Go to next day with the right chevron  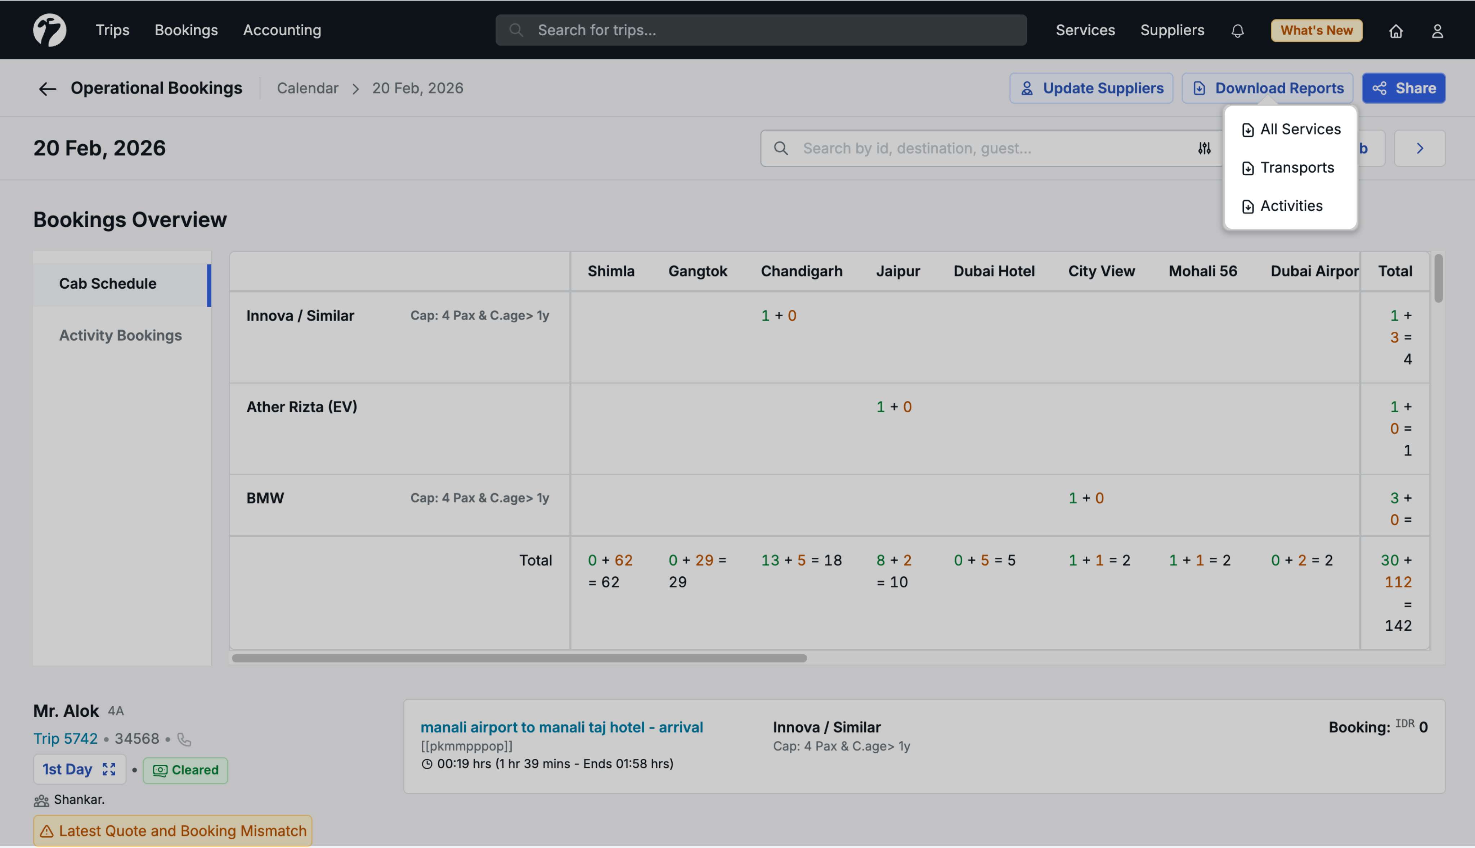pyautogui.click(x=1419, y=149)
